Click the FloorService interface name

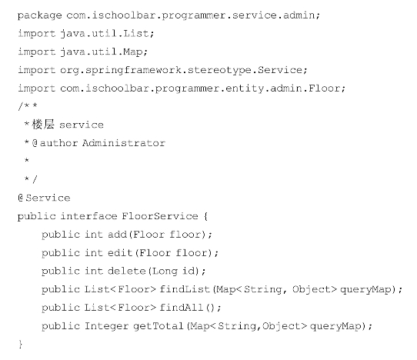[x=160, y=216]
